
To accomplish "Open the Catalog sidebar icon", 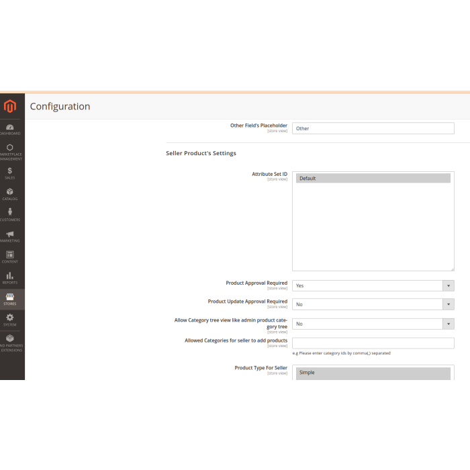I will [x=10, y=194].
